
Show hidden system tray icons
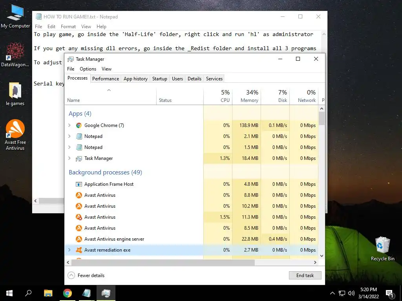coord(332,293)
